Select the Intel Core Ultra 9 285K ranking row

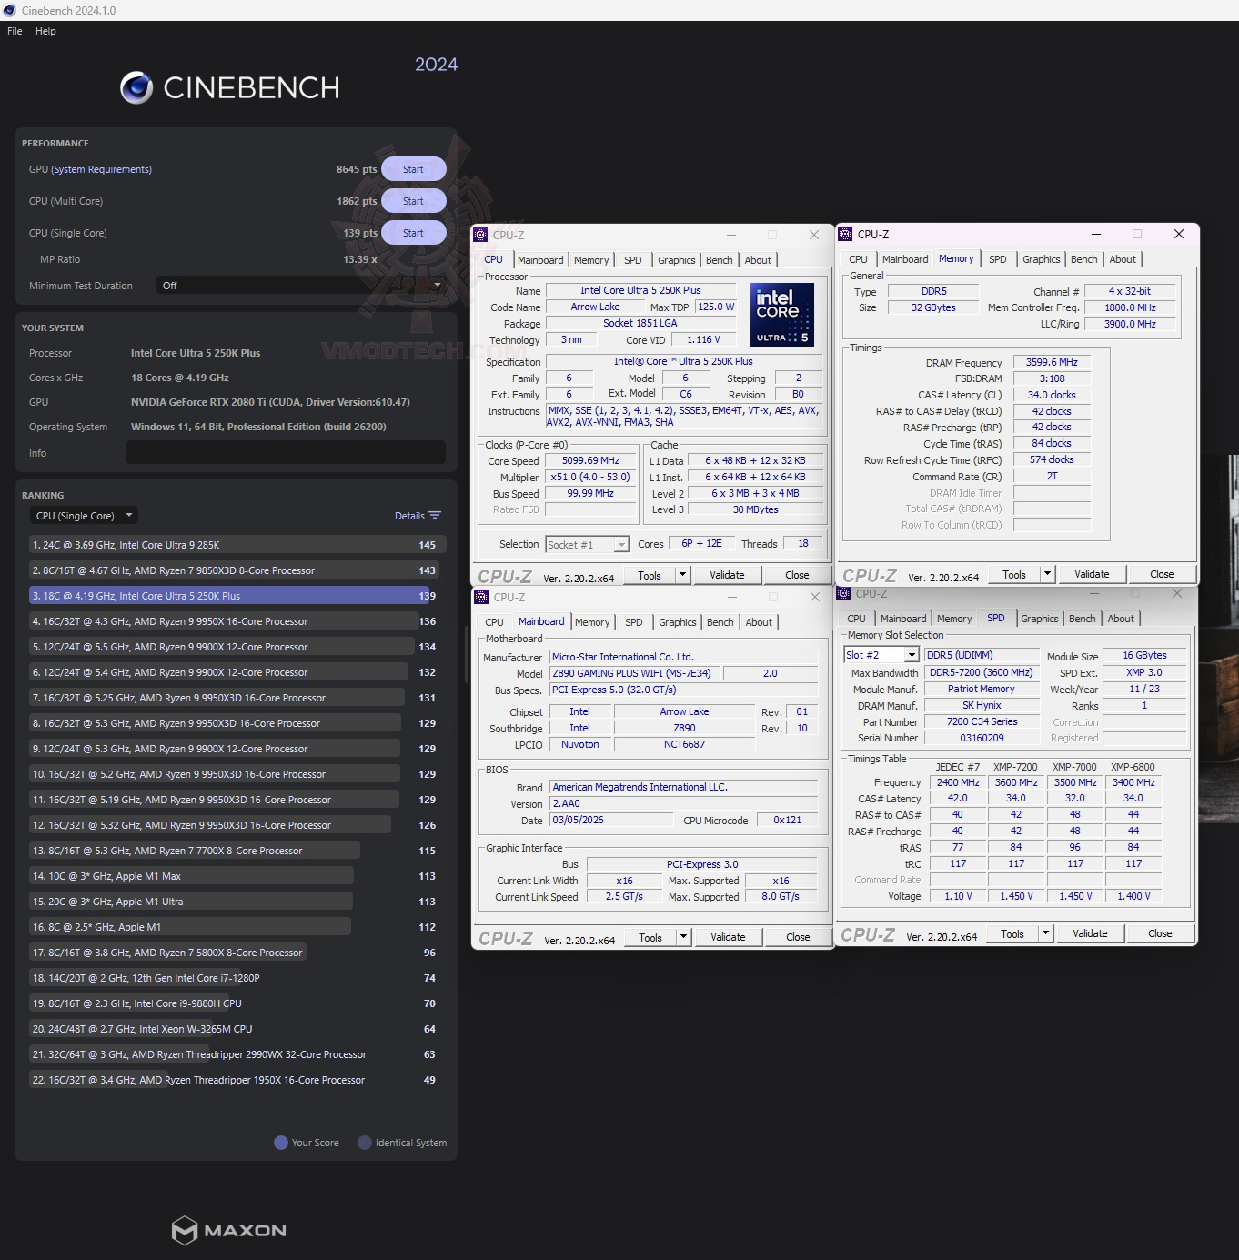tap(237, 545)
